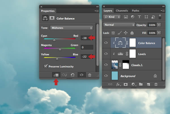Open the Fill slider dropdown arrow
The height and width of the screenshot is (114, 170).
[159, 33]
